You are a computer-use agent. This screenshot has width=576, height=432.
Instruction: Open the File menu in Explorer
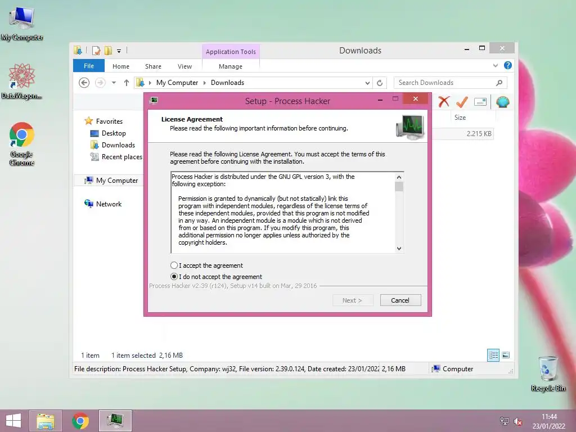tap(89, 66)
